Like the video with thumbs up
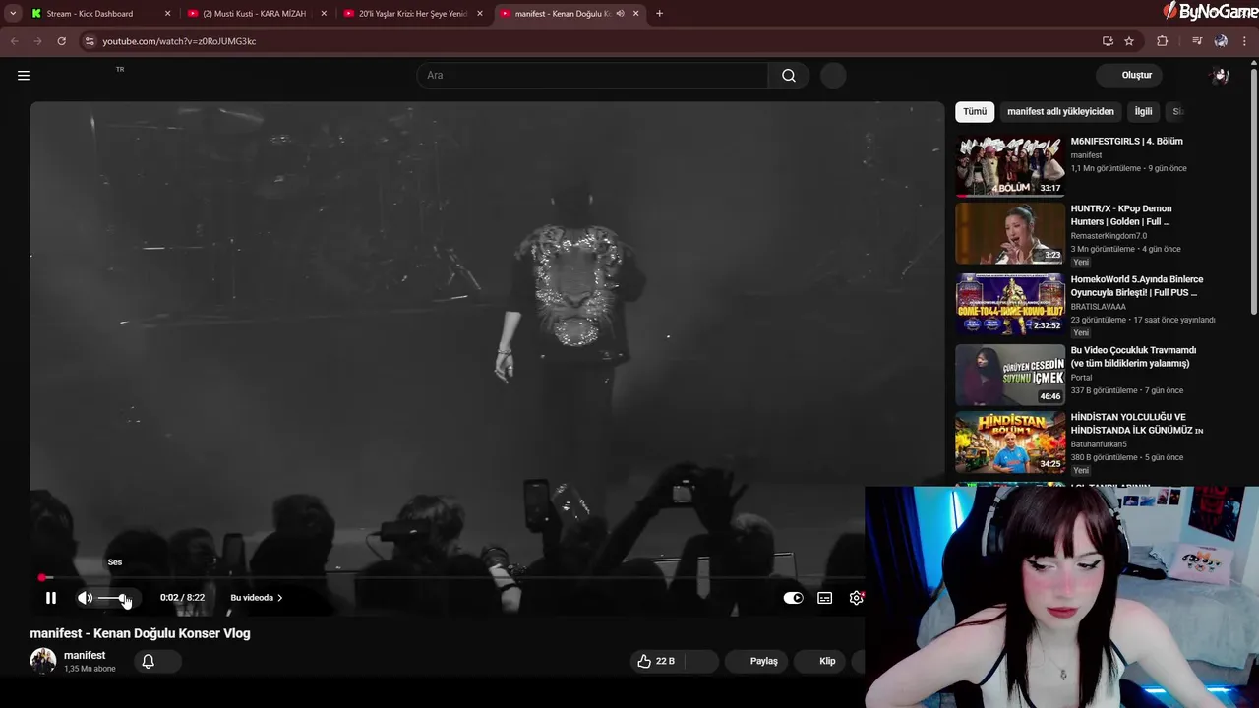Image resolution: width=1259 pixels, height=708 pixels. [656, 661]
